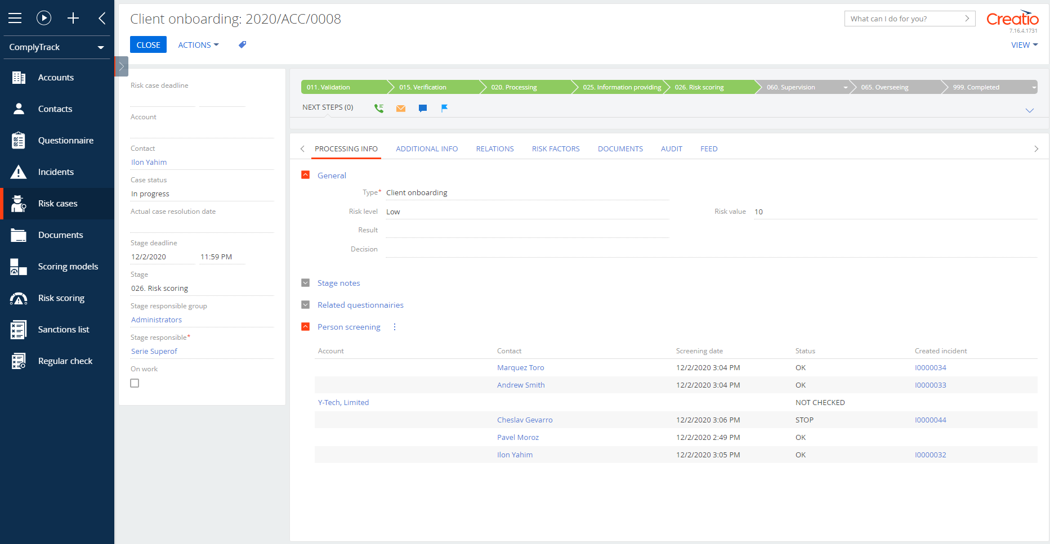
Task: Open the Contacts section in sidebar
Action: [x=56, y=109]
